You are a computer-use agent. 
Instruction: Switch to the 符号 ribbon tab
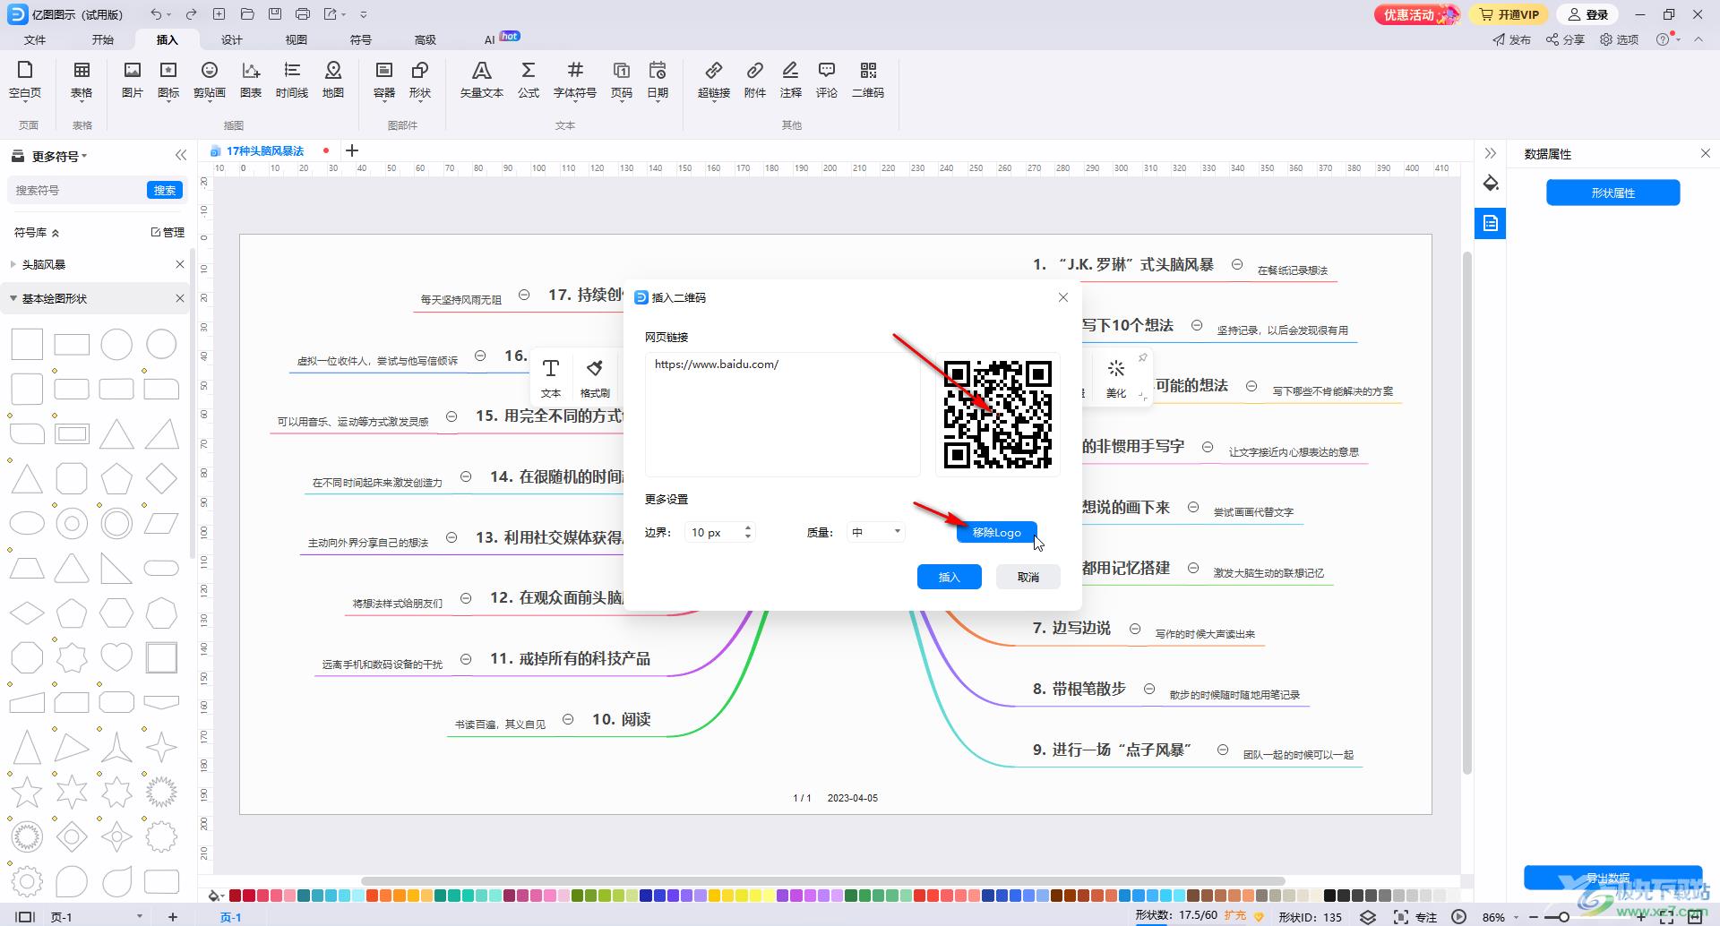tap(361, 39)
